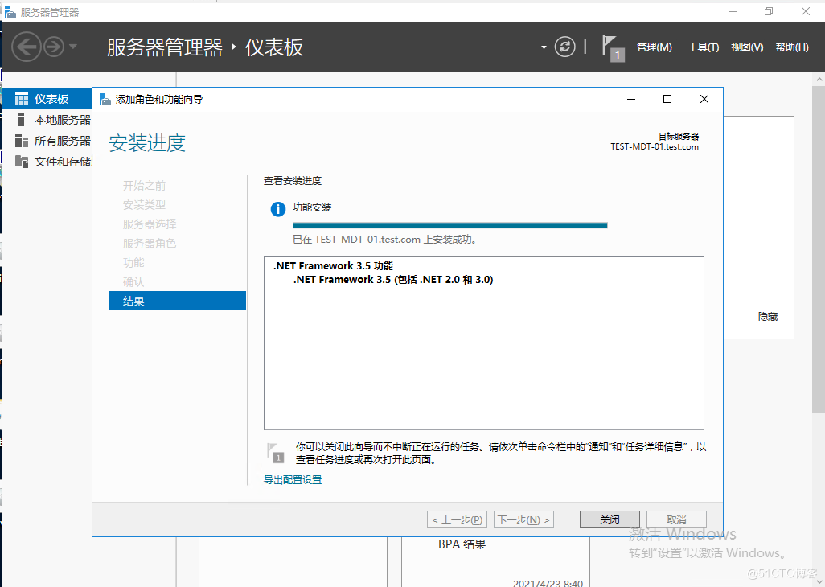Select 文件和存储 in the sidebar
This screenshot has width=825, height=587.
point(48,162)
